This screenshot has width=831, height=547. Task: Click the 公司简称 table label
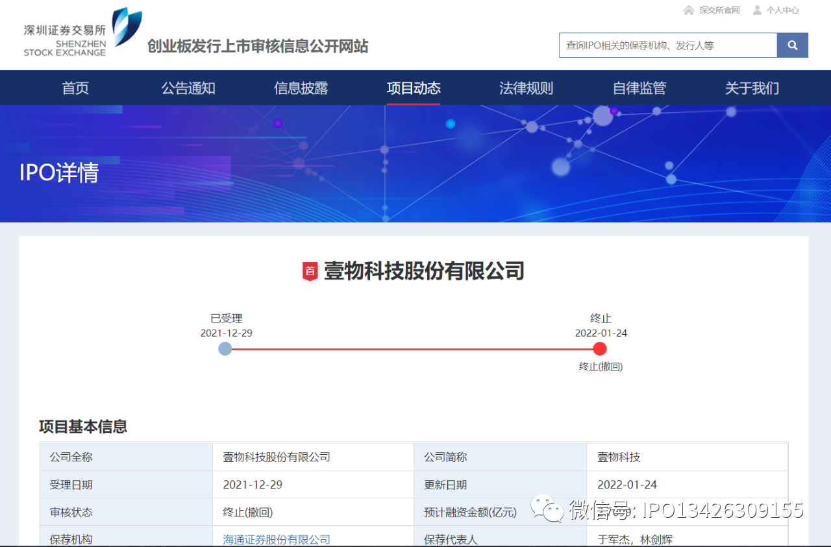[x=445, y=457]
